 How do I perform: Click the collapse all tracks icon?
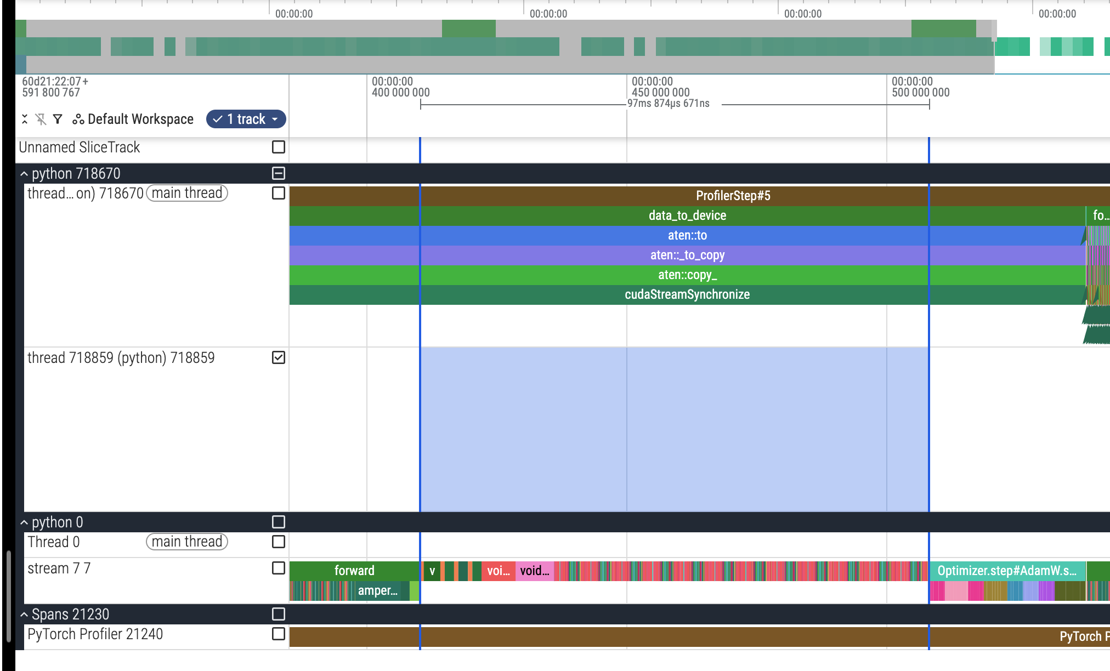click(25, 119)
